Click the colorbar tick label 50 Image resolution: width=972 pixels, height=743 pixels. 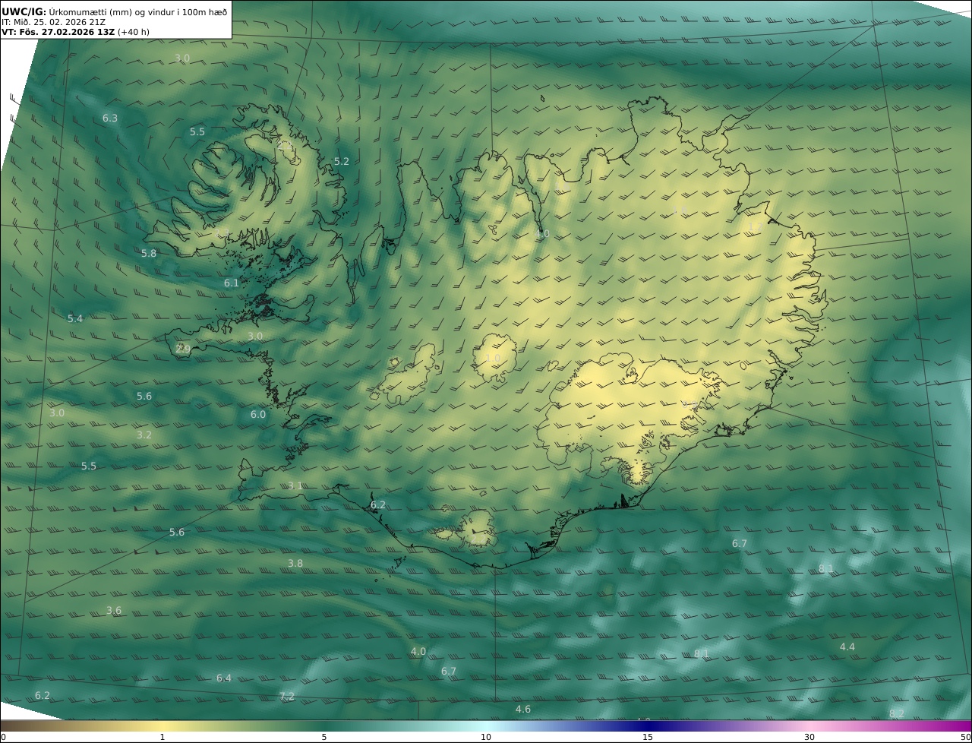pyautogui.click(x=965, y=737)
